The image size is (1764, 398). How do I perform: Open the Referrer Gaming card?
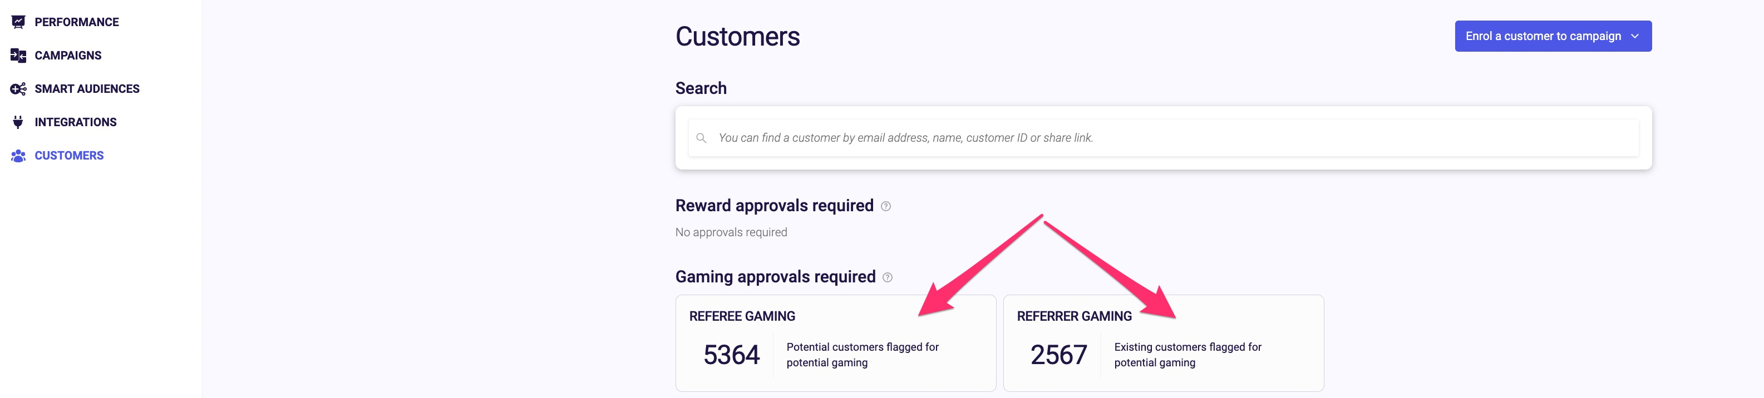(x=1164, y=344)
